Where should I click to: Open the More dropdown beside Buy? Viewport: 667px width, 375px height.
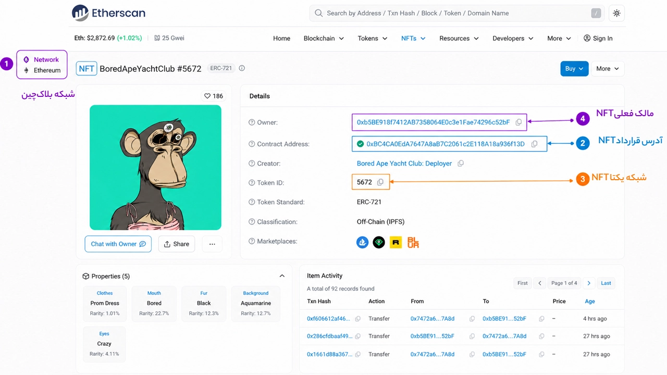(x=608, y=69)
